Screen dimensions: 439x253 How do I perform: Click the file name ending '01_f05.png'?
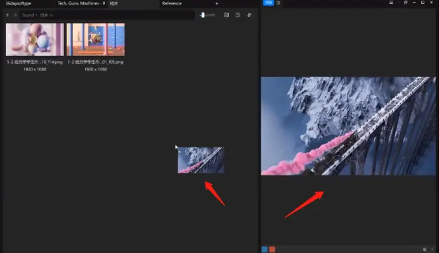coord(96,62)
